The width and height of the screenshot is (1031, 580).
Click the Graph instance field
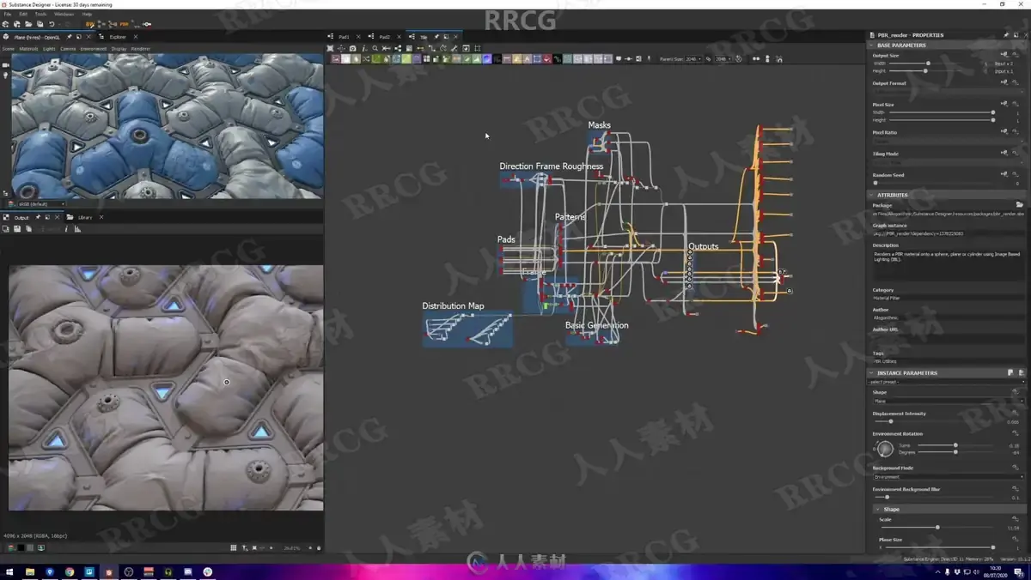click(948, 233)
